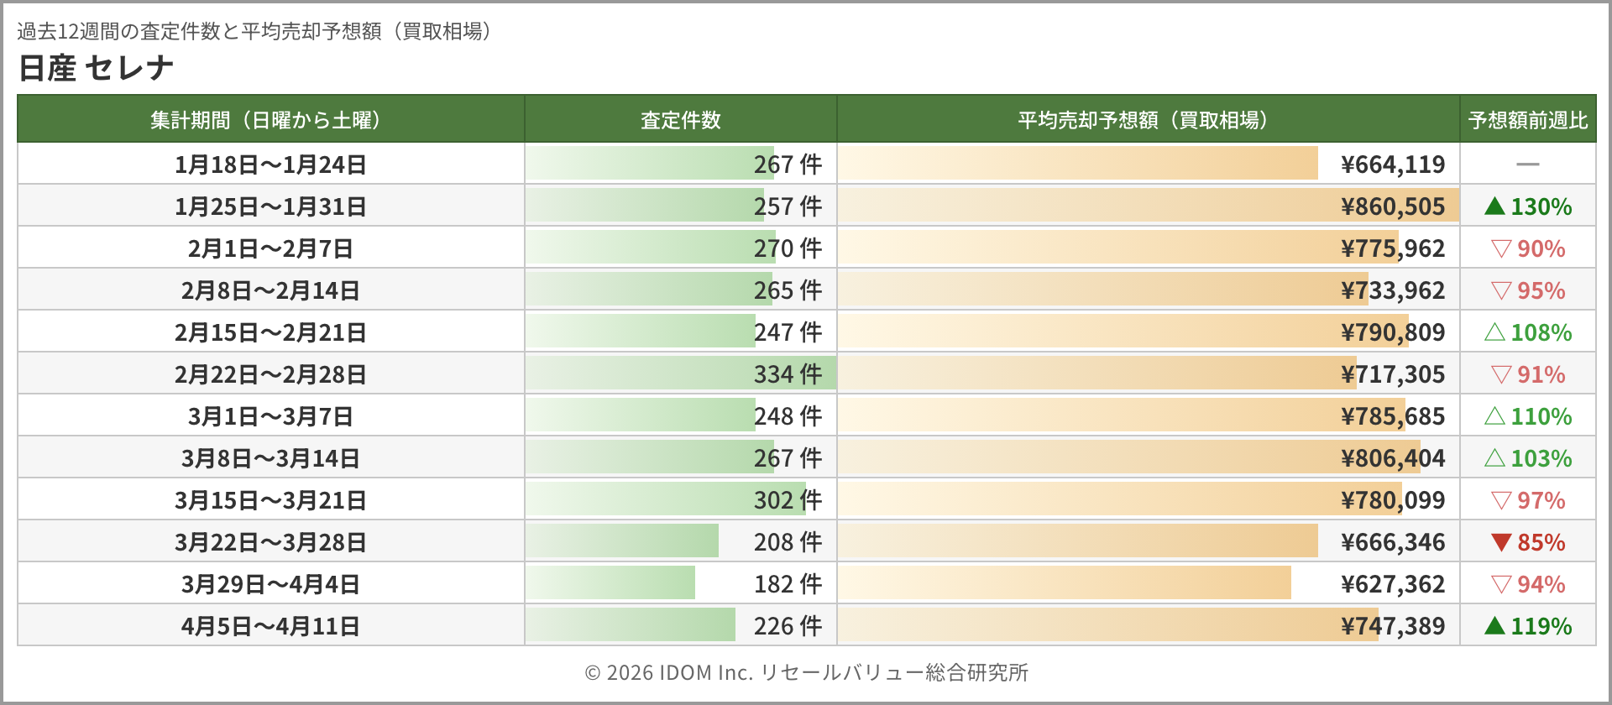Click the 予想額前週比 column header
Image resolution: width=1612 pixels, height=705 pixels.
(x=1527, y=120)
